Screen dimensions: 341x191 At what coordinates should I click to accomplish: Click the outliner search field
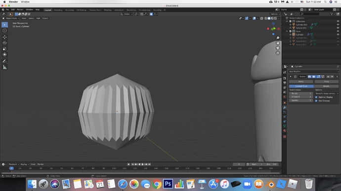point(310,14)
